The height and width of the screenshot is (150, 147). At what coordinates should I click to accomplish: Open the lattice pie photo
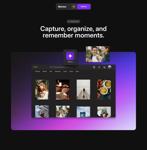42,111
